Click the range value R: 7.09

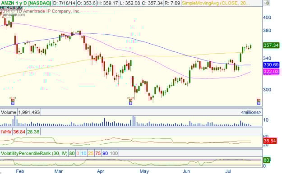(x=172, y=3)
